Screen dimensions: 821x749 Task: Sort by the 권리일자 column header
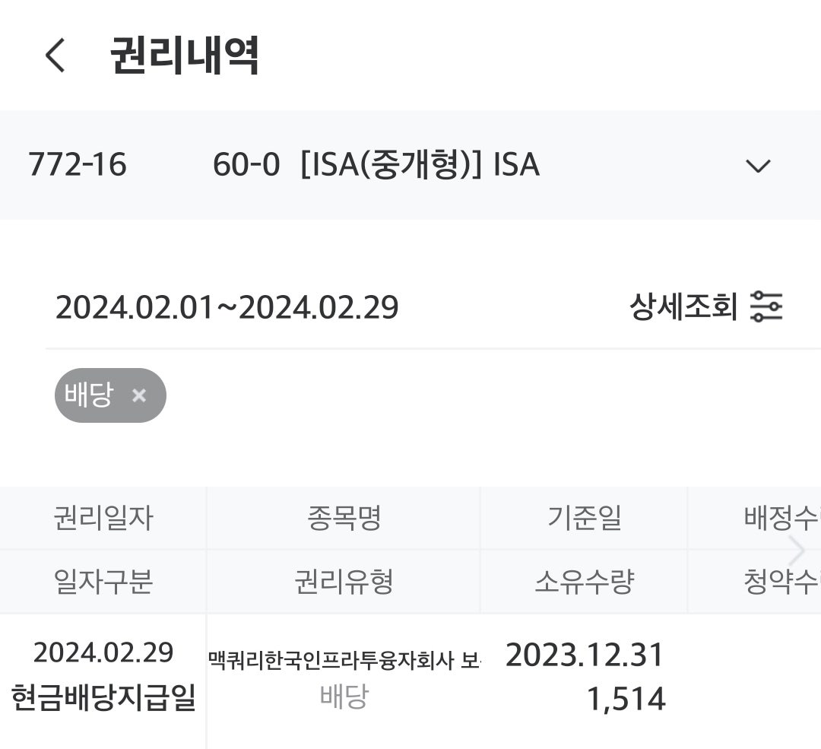[x=103, y=518]
